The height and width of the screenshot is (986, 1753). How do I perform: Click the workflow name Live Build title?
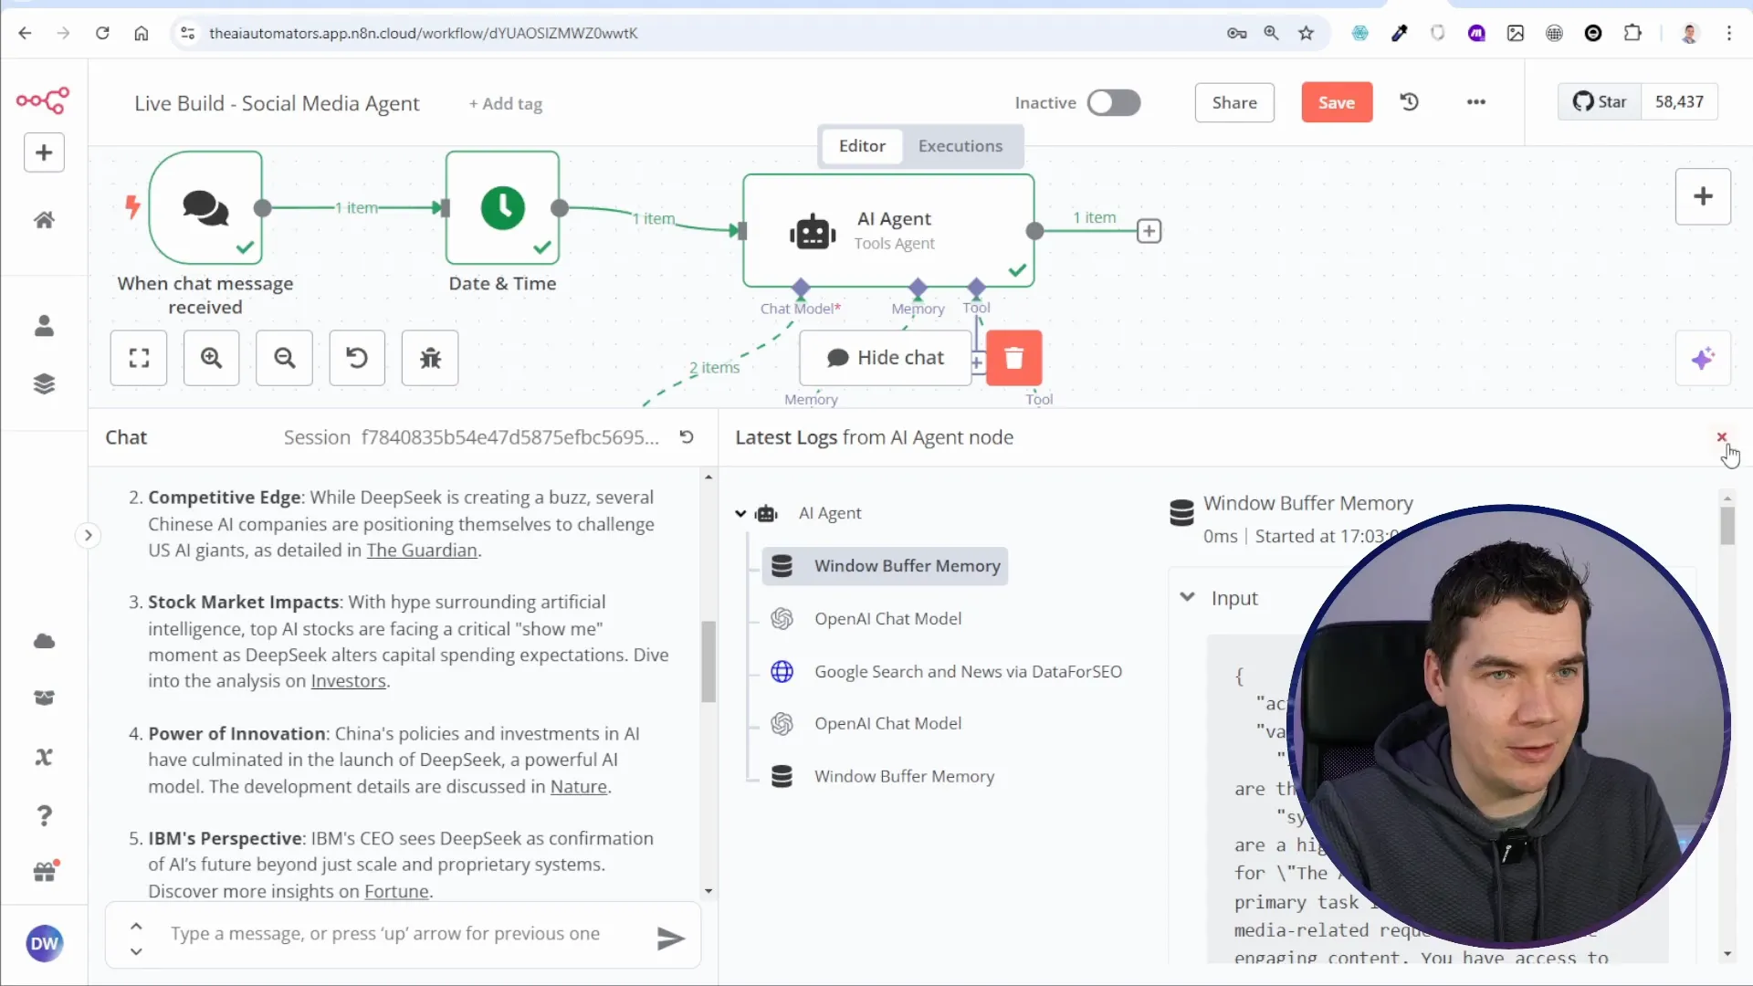coord(277,103)
